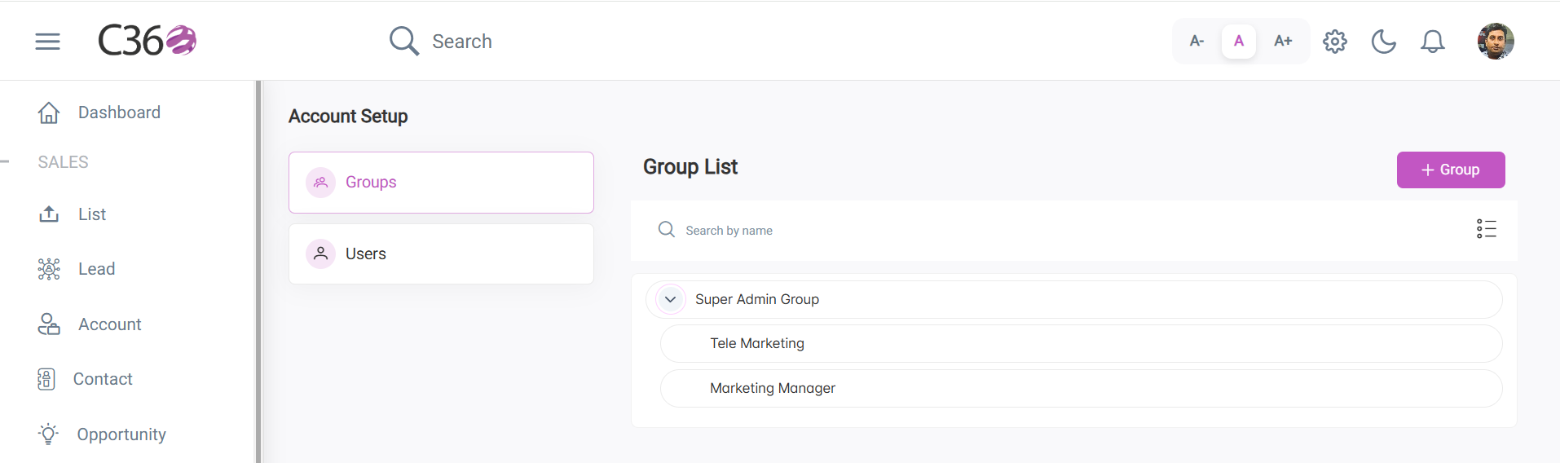Image resolution: width=1560 pixels, height=463 pixels.
Task: Click the List upload icon in sidebar
Action: click(49, 214)
